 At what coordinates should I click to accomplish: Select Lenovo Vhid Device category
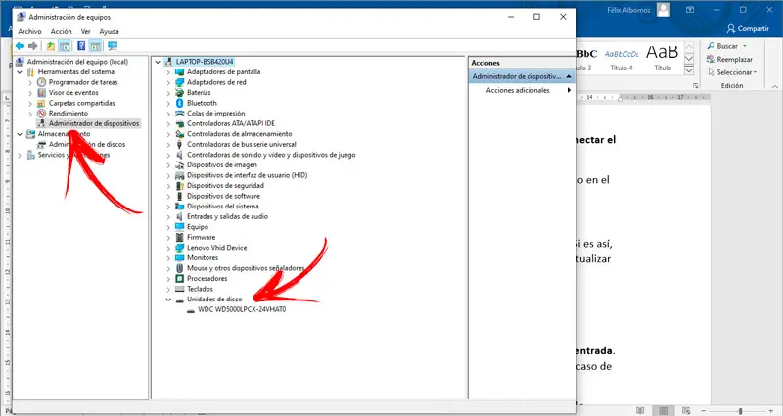pyautogui.click(x=216, y=248)
